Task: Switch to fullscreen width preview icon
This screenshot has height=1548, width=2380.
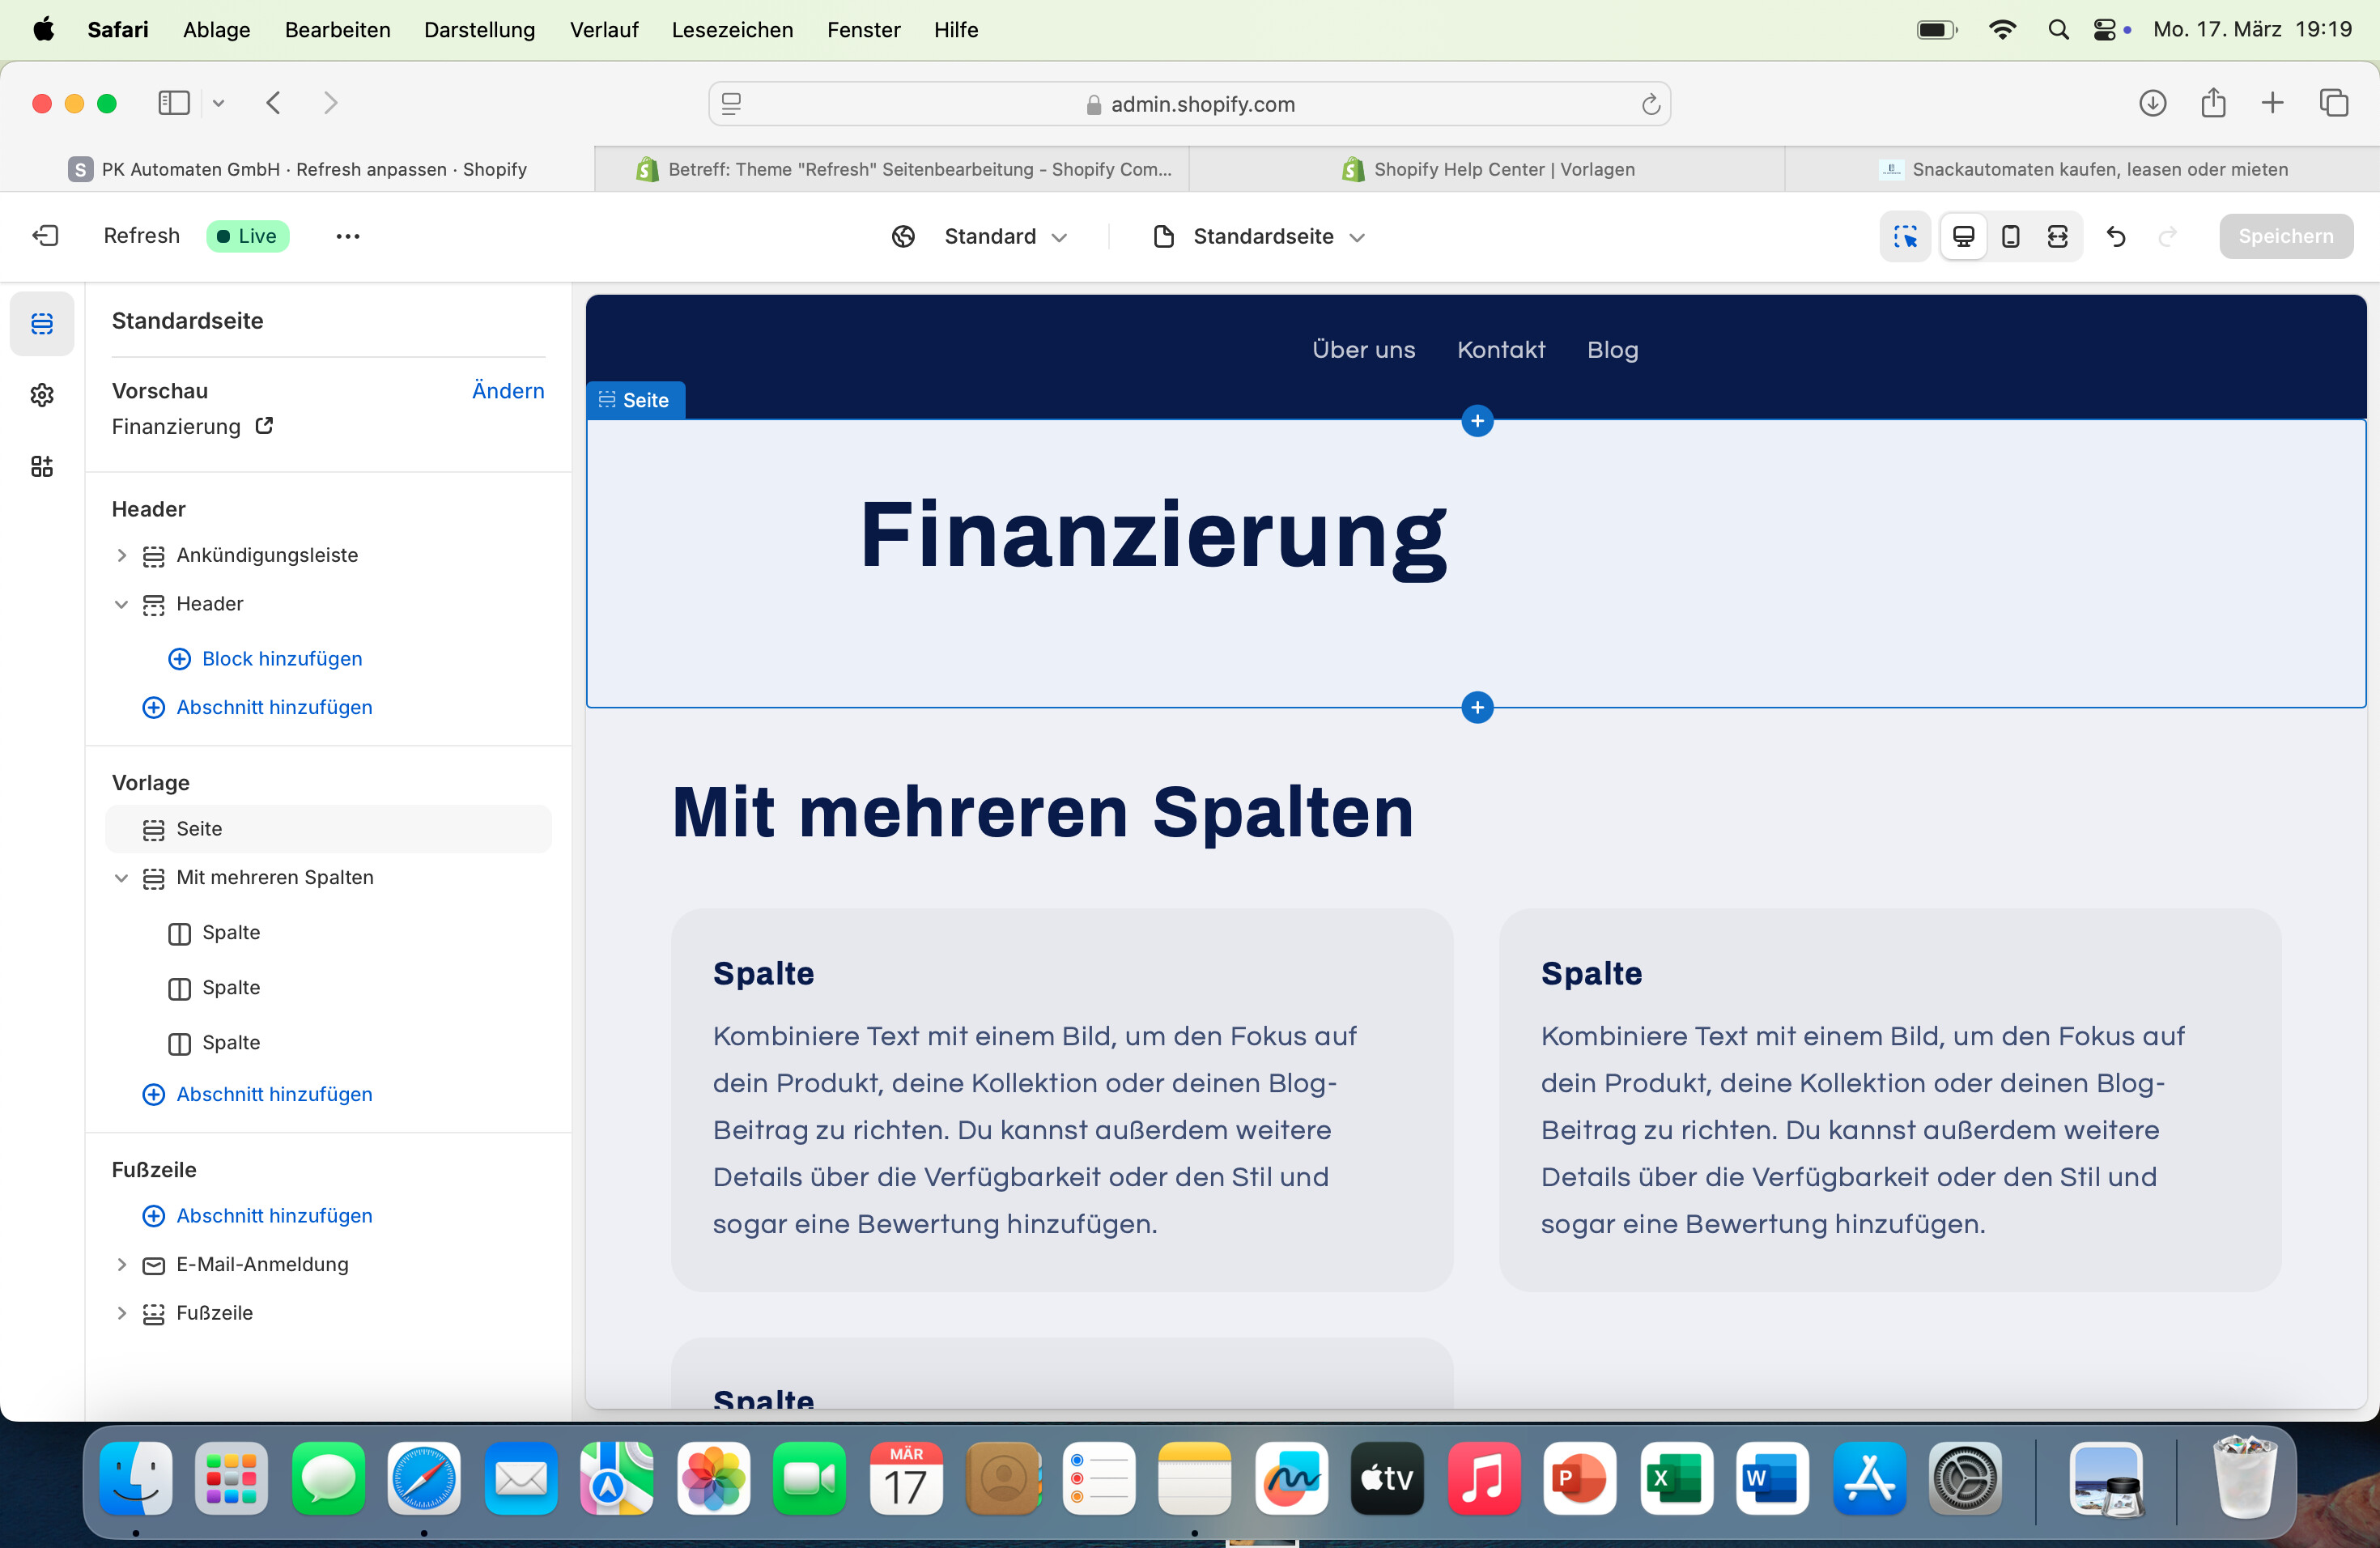Action: pos(2057,236)
